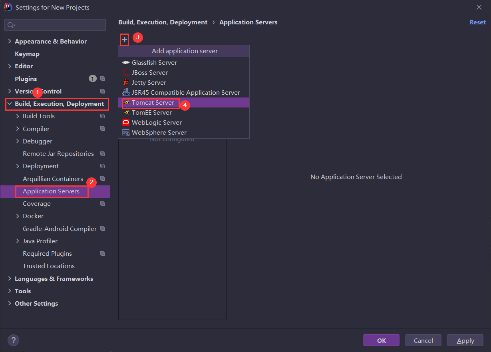The height and width of the screenshot is (352, 491).
Task: Open help with the question mark icon
Action: (x=13, y=340)
